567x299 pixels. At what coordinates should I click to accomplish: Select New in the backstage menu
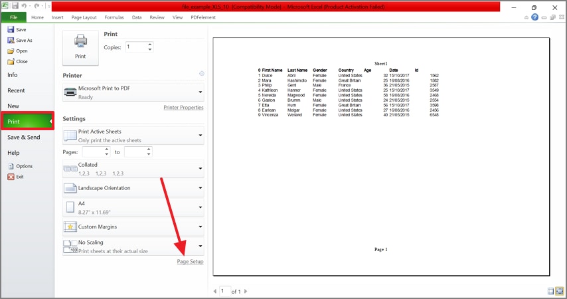13,106
